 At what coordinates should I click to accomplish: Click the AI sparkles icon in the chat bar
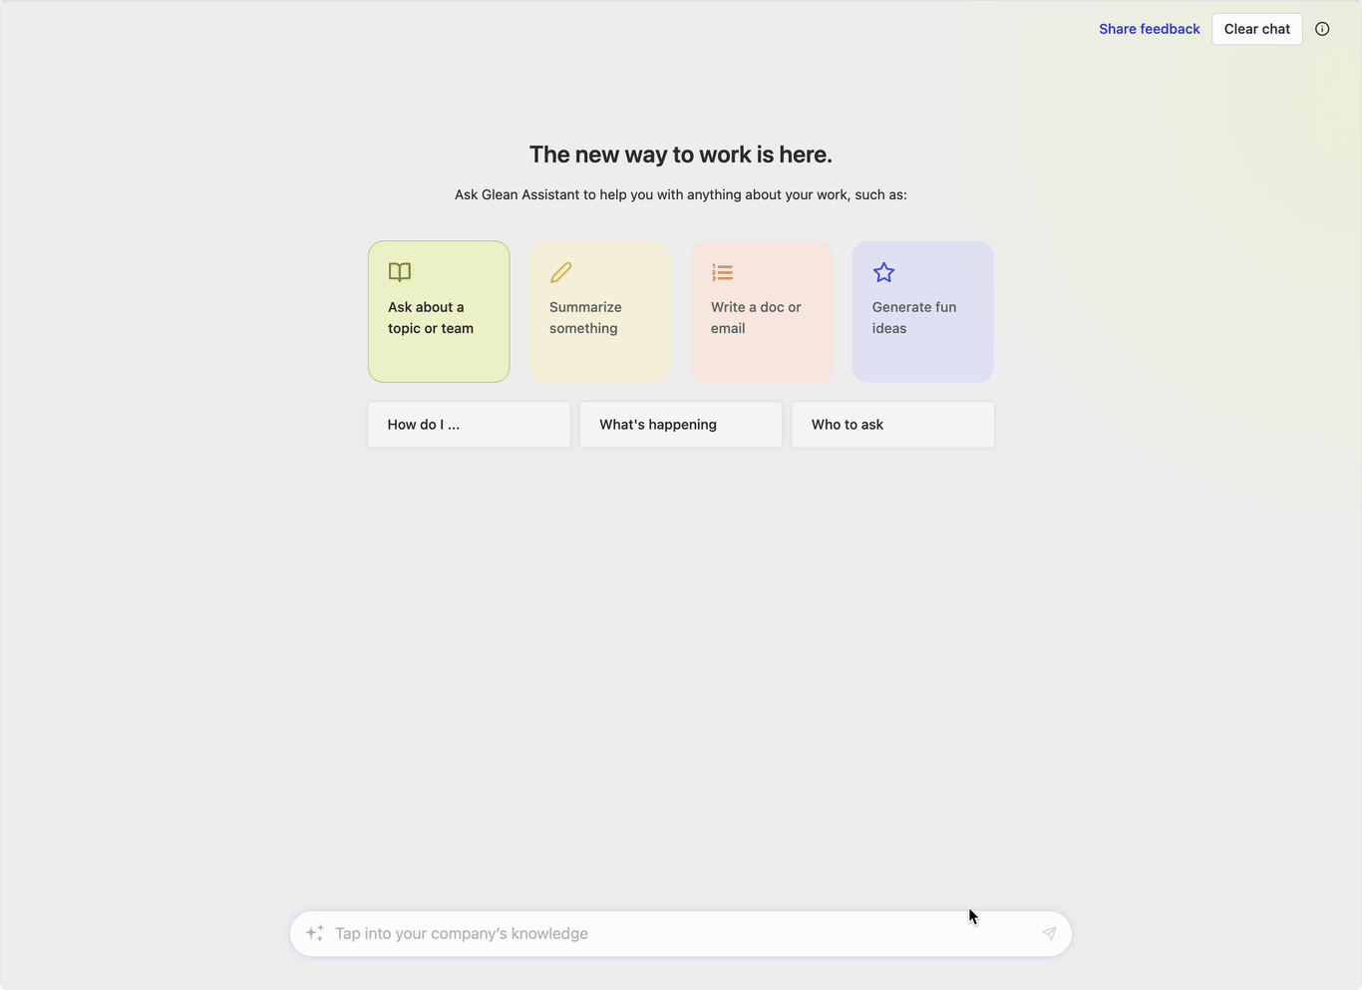[x=314, y=933]
